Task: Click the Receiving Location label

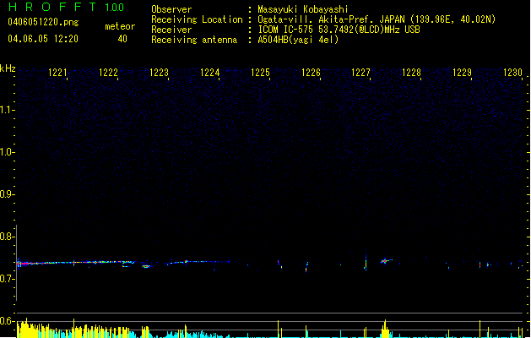Action: pyautogui.click(x=197, y=19)
